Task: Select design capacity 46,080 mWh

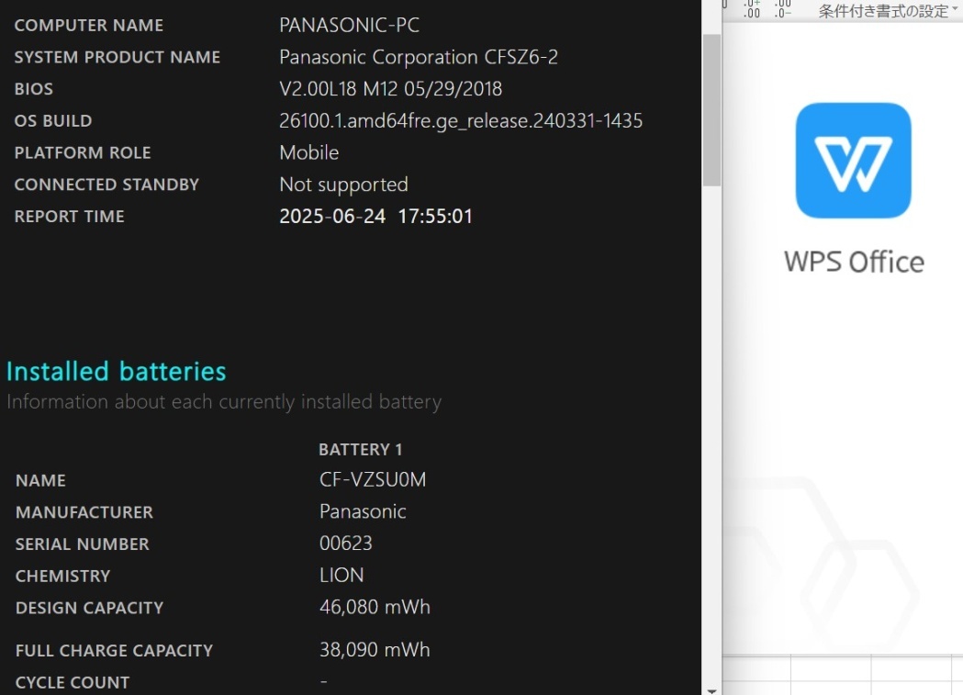Action: [375, 607]
